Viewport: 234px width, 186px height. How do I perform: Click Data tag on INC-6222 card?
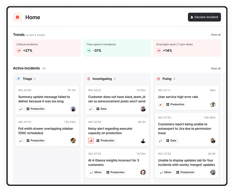click(x=101, y=109)
